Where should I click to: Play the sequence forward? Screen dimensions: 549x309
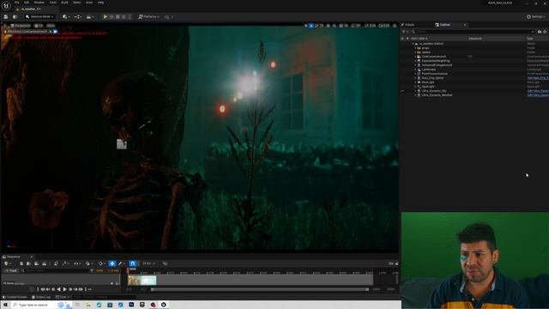click(x=64, y=289)
